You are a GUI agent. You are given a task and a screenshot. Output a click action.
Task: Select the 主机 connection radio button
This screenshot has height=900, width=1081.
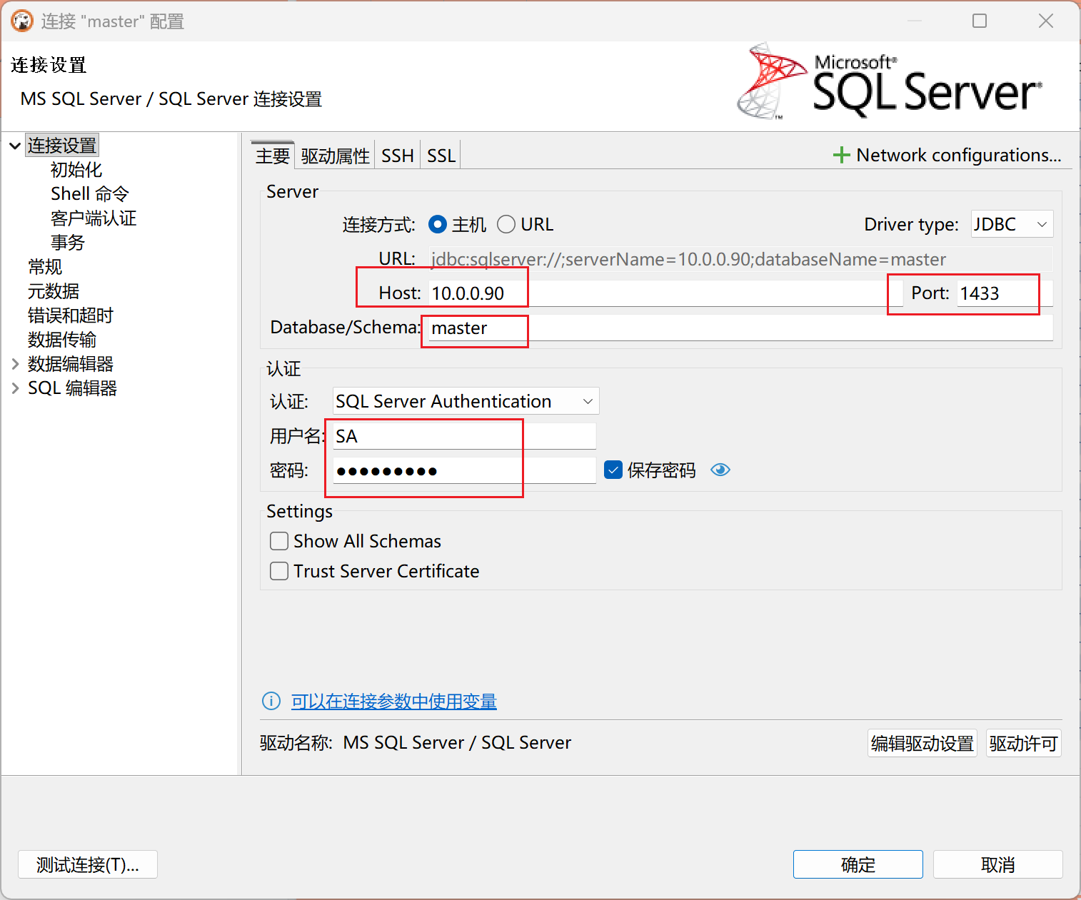(x=438, y=224)
